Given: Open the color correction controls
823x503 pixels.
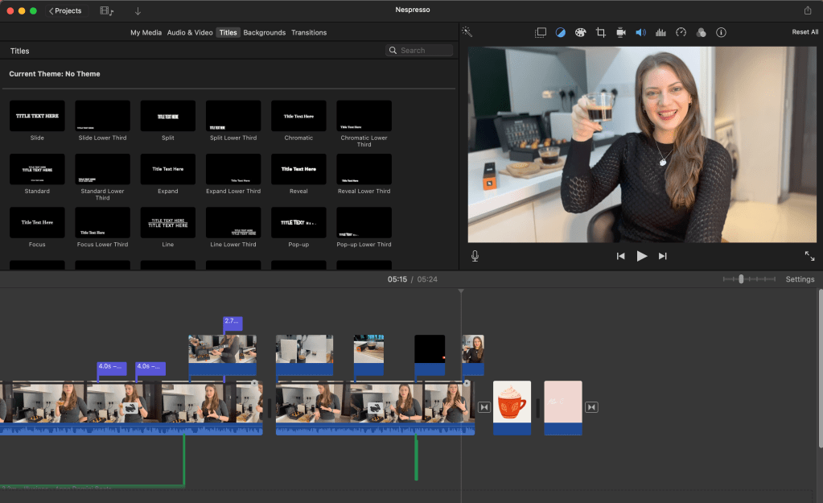Looking at the screenshot, I should coord(580,32).
